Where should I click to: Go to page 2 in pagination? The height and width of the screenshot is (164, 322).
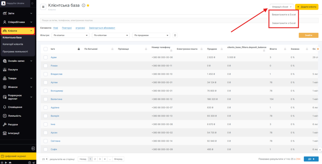95,159
